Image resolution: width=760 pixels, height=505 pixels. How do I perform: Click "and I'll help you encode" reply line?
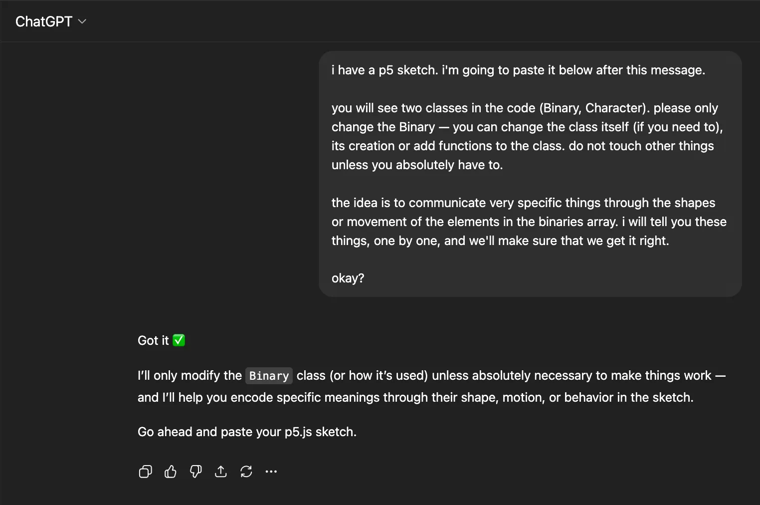[415, 398]
